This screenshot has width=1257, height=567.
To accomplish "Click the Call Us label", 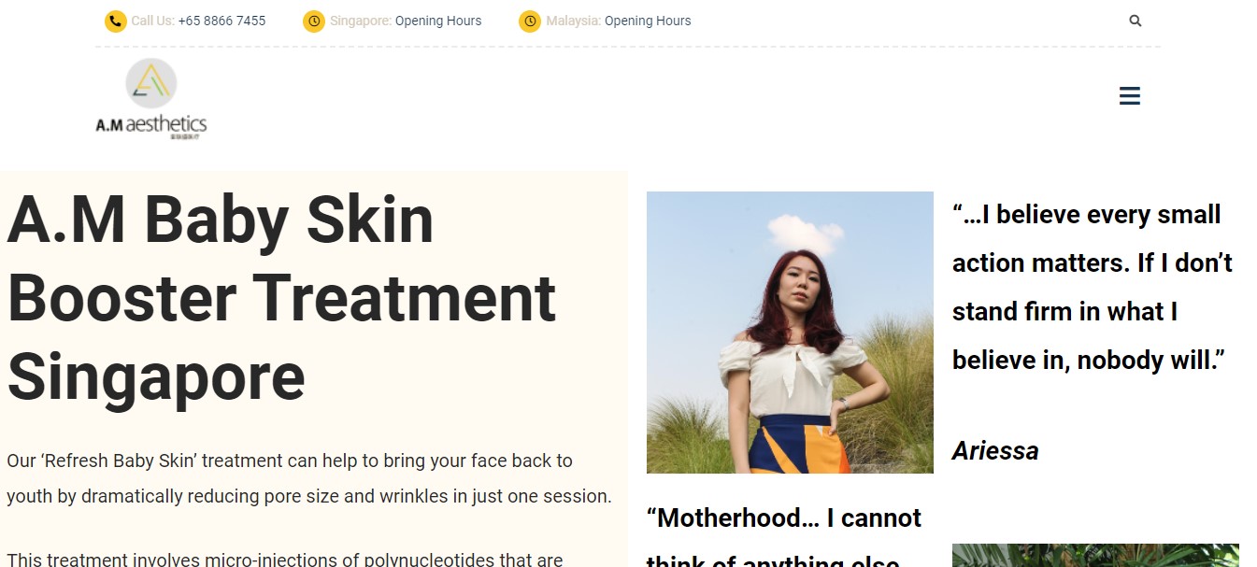I will [x=152, y=21].
